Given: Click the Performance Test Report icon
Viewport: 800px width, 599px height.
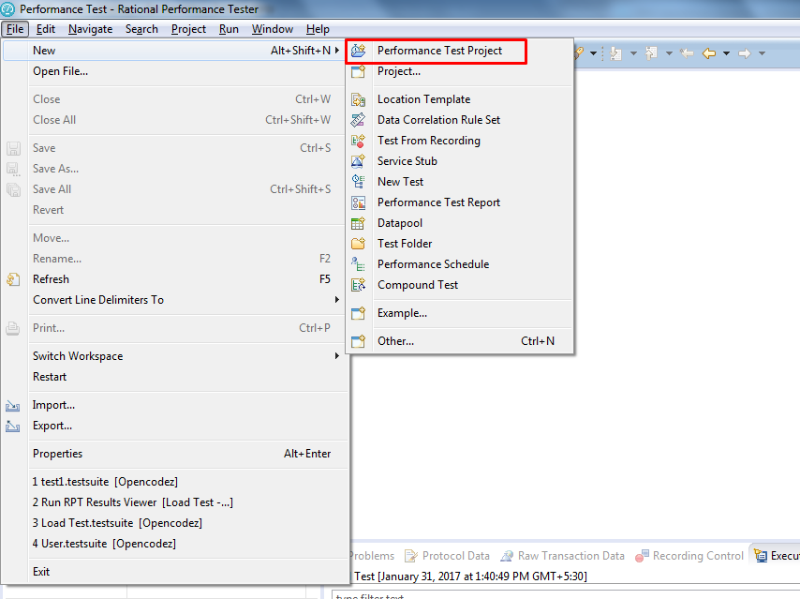Looking at the screenshot, I should coord(358,202).
